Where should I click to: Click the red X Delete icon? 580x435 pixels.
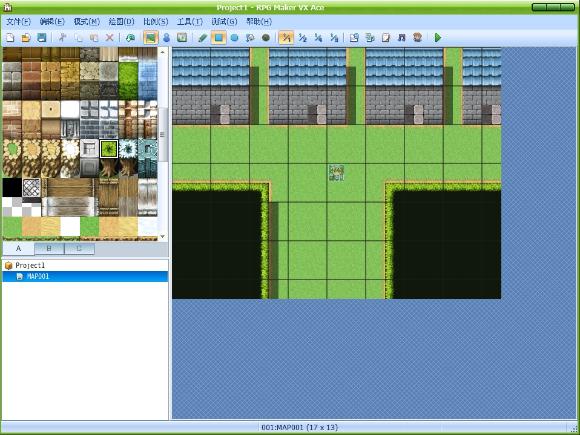coord(110,38)
